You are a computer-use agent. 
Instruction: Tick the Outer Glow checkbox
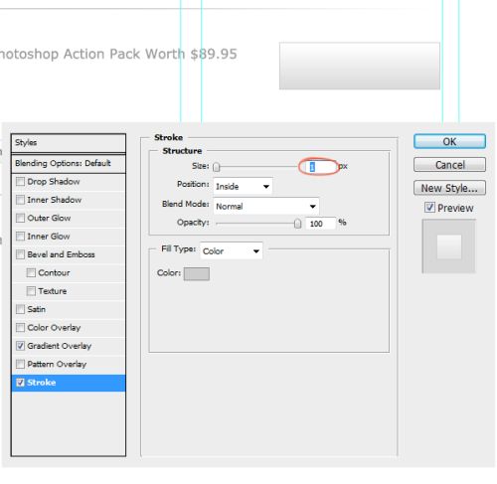point(20,218)
